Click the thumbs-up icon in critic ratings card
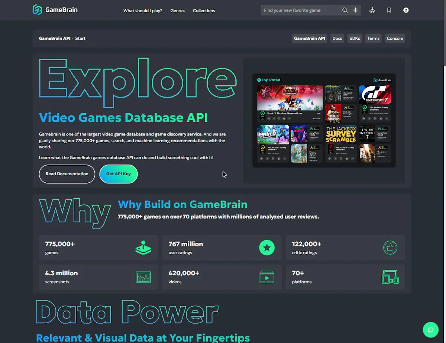The width and height of the screenshot is (446, 343). (390, 248)
